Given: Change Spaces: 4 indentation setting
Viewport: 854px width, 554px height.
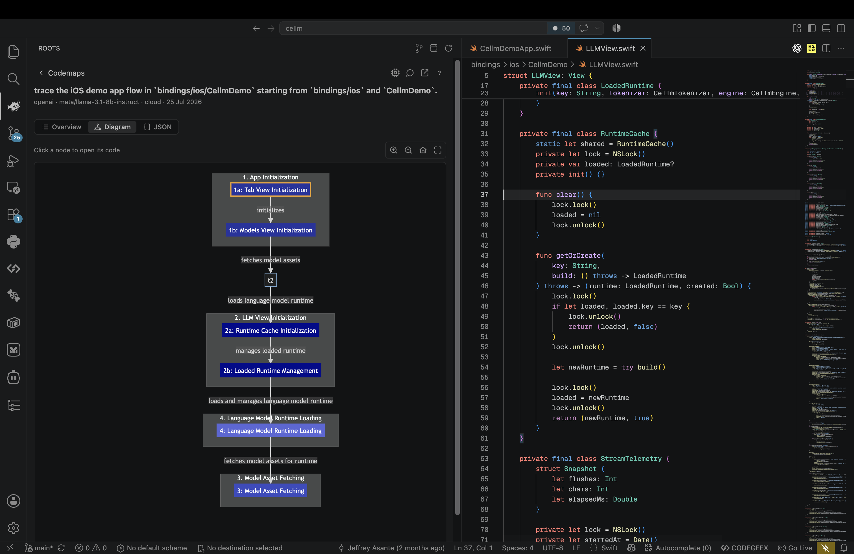Looking at the screenshot, I should [x=517, y=548].
